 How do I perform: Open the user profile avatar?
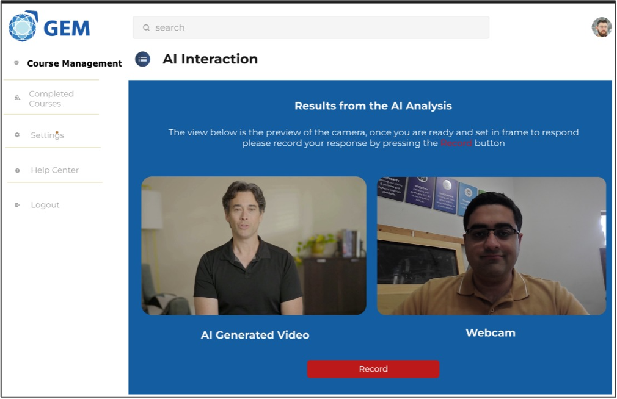pos(601,27)
